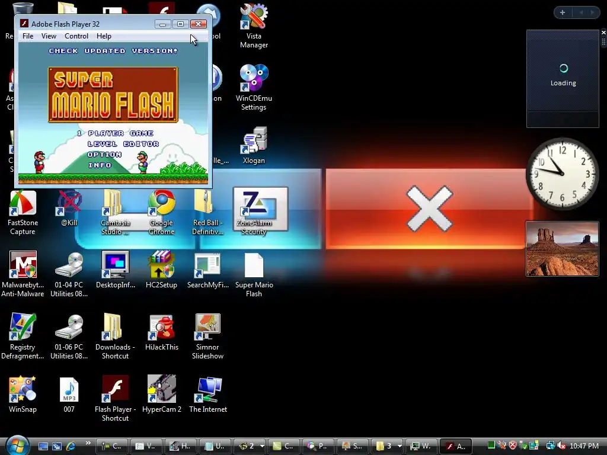Open the File menu in Flash Player
Image resolution: width=607 pixels, height=455 pixels.
coord(28,36)
